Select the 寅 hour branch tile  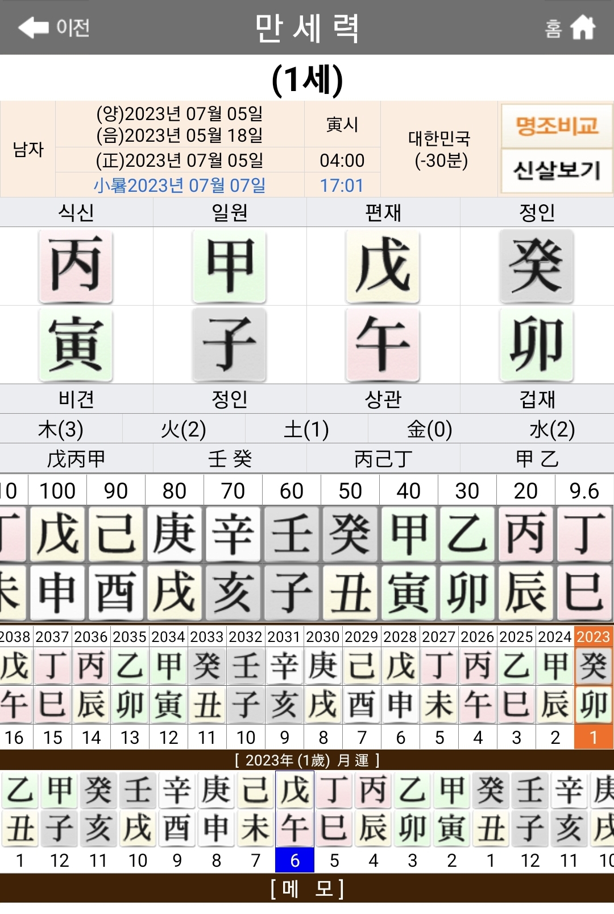76,345
